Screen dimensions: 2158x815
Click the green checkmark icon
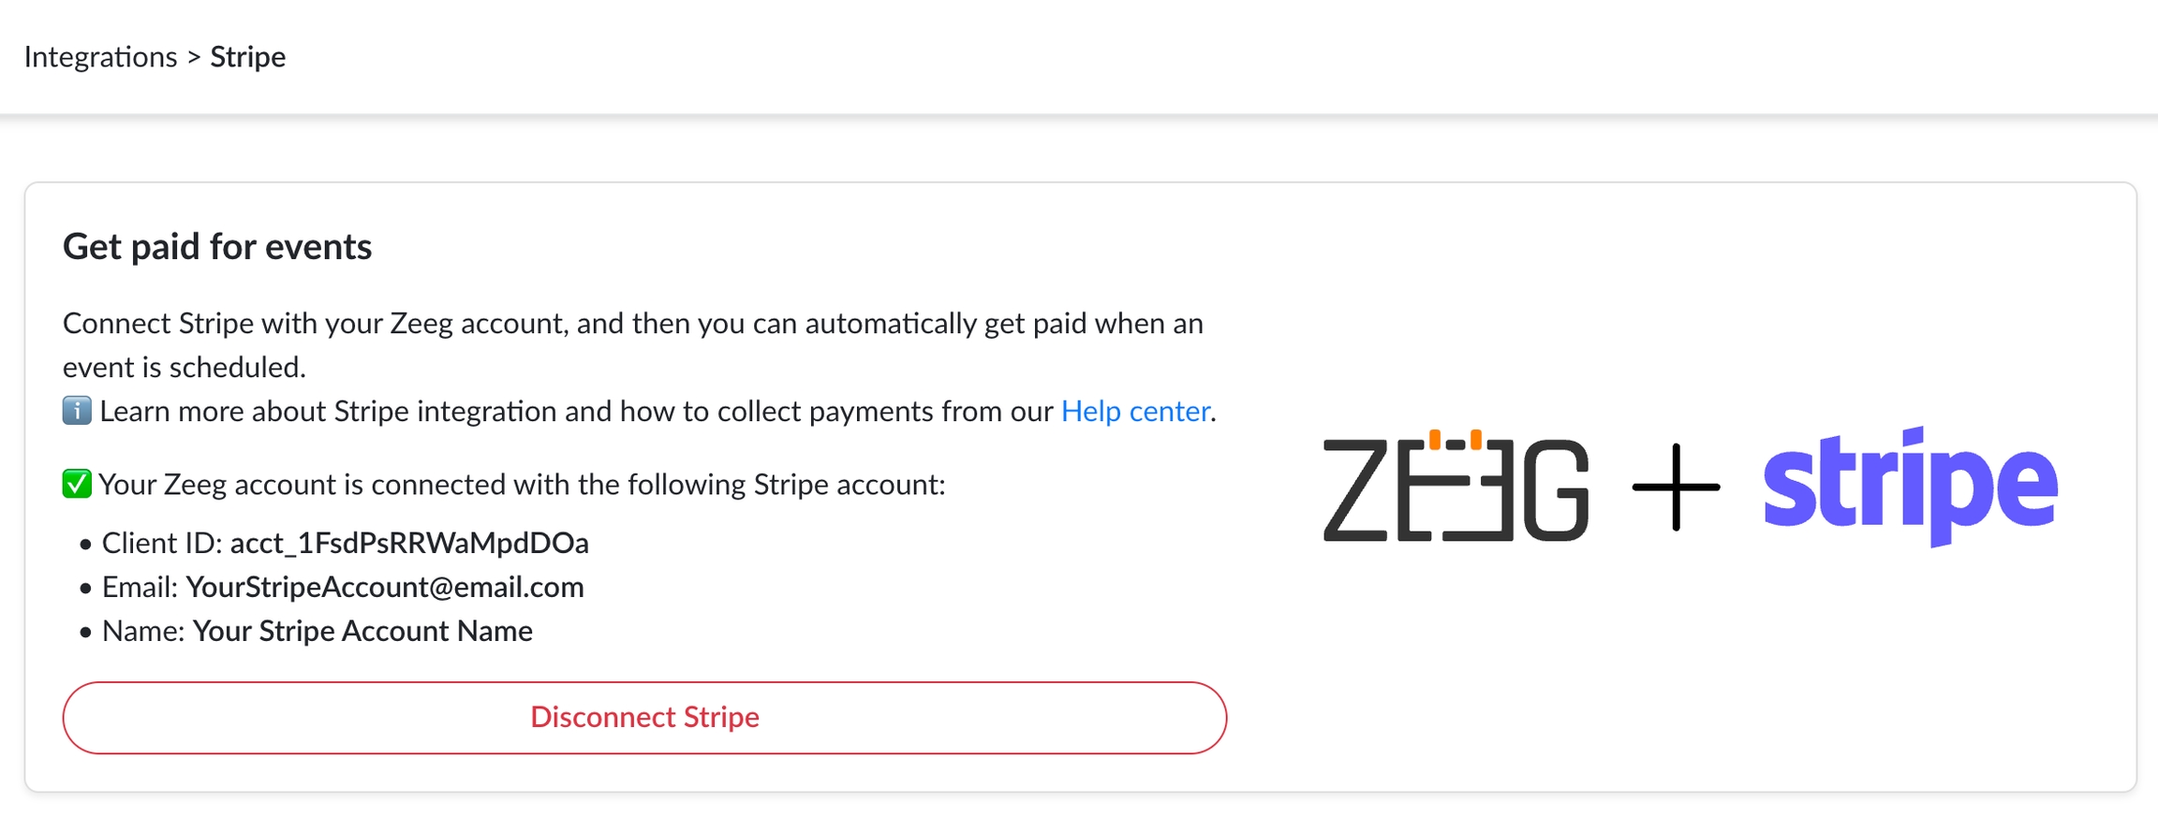click(77, 484)
